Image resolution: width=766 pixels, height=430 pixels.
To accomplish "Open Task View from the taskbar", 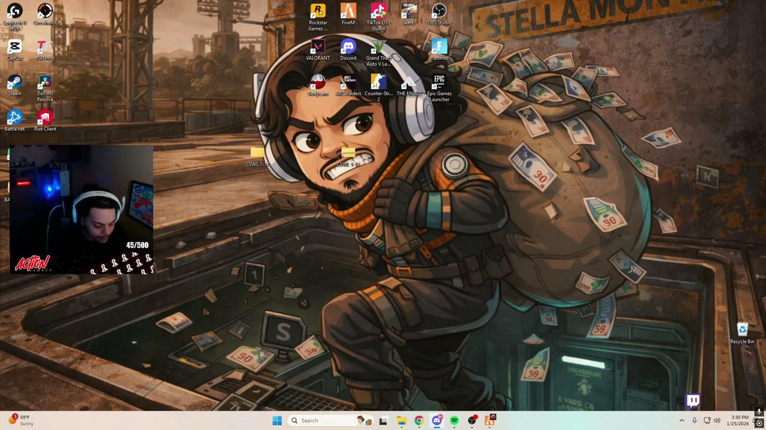I will point(383,420).
